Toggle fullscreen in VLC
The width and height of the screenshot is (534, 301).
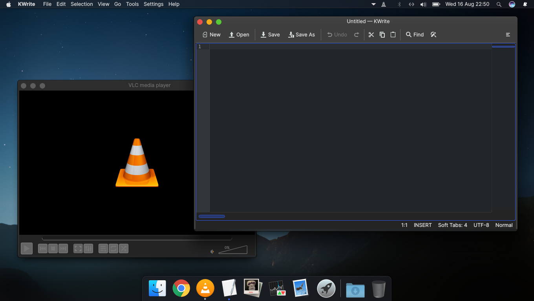point(78,248)
